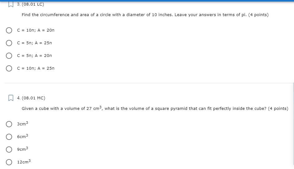The width and height of the screenshot is (294, 169).
Task: Click the cube and square pyramid question text
Action: click(x=155, y=109)
